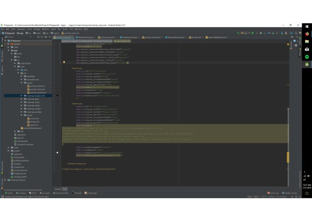
Task: Open the Event Log
Action: point(273,193)
